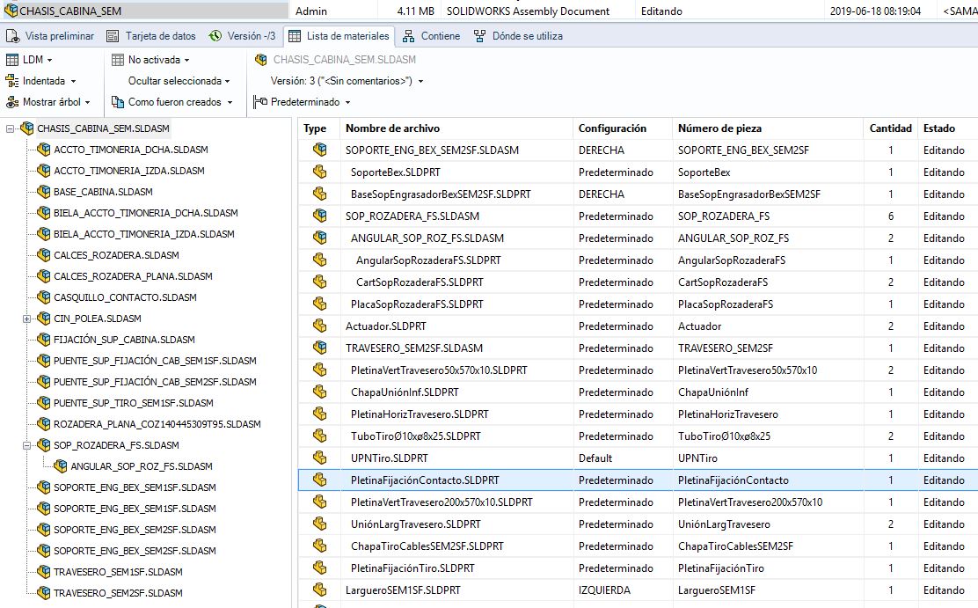Switch to the Contiene tab
The height and width of the screenshot is (608, 978).
[x=431, y=36]
